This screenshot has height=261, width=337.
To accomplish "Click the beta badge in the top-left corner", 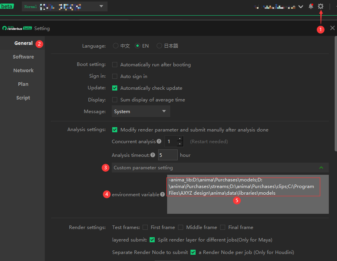I will click(7, 6).
